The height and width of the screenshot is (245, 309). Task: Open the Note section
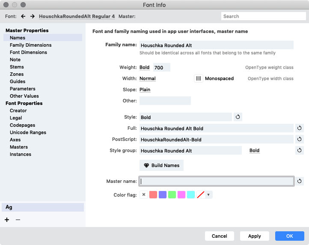(15, 60)
